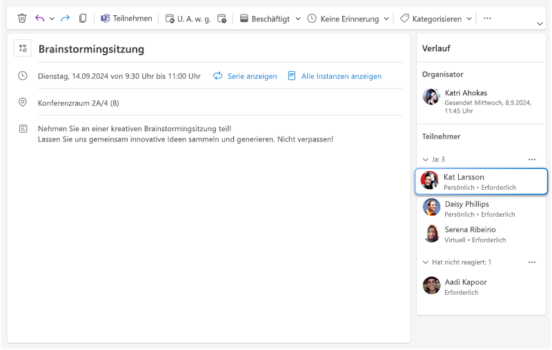The width and height of the screenshot is (552, 350).
Task: Click Serena Ribeirio's avatar
Action: 432,233
